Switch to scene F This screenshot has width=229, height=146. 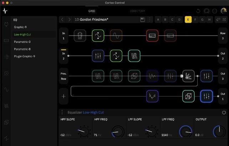[x=195, y=20]
